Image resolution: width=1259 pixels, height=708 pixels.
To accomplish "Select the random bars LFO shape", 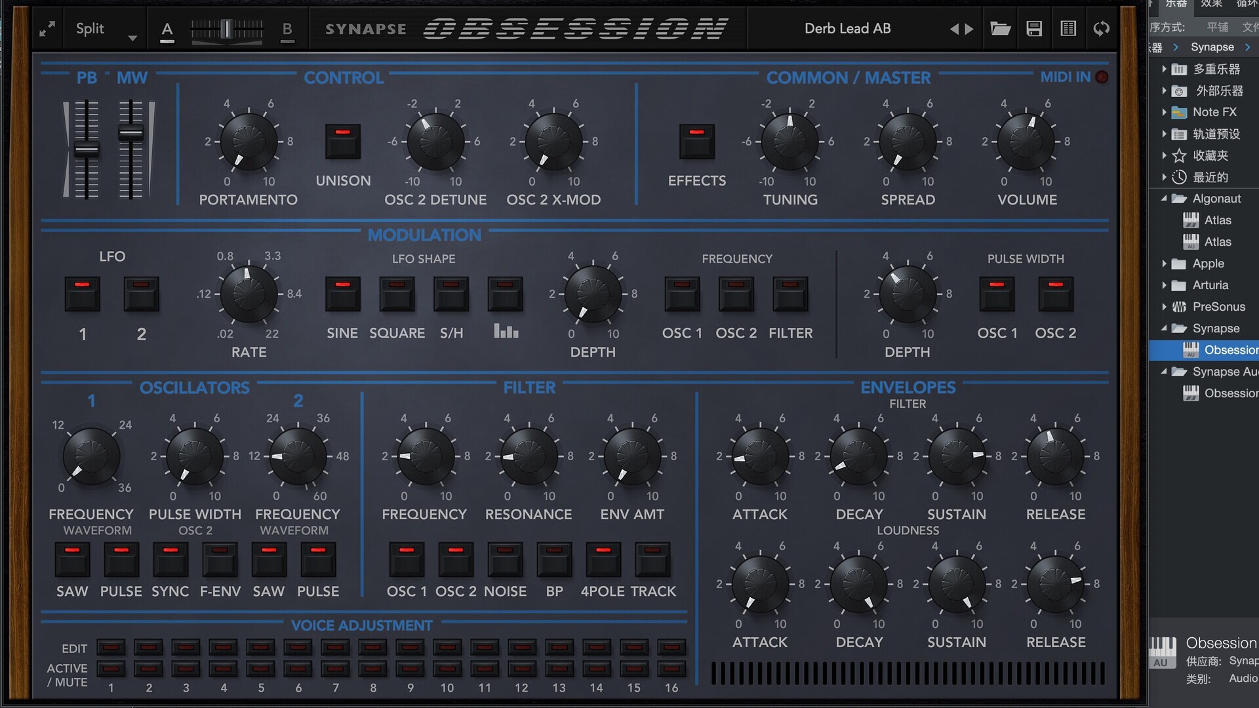I will [x=505, y=293].
